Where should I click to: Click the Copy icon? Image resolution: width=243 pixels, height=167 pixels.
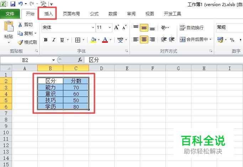tap(20, 33)
